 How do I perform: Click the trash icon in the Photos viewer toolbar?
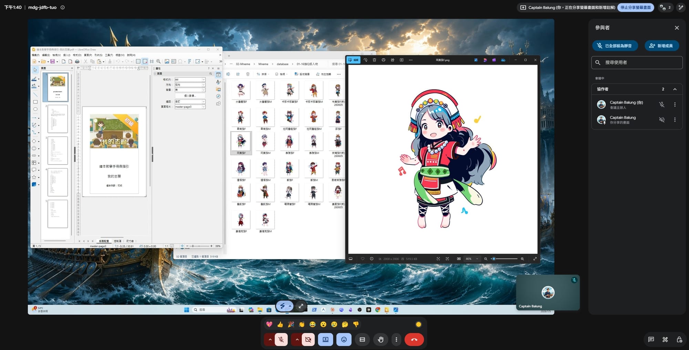tap(374, 60)
